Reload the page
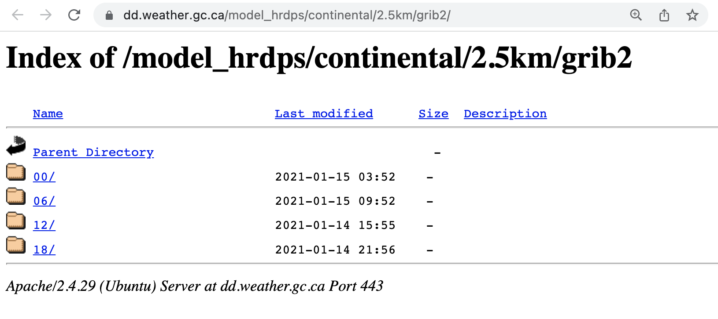 (74, 15)
